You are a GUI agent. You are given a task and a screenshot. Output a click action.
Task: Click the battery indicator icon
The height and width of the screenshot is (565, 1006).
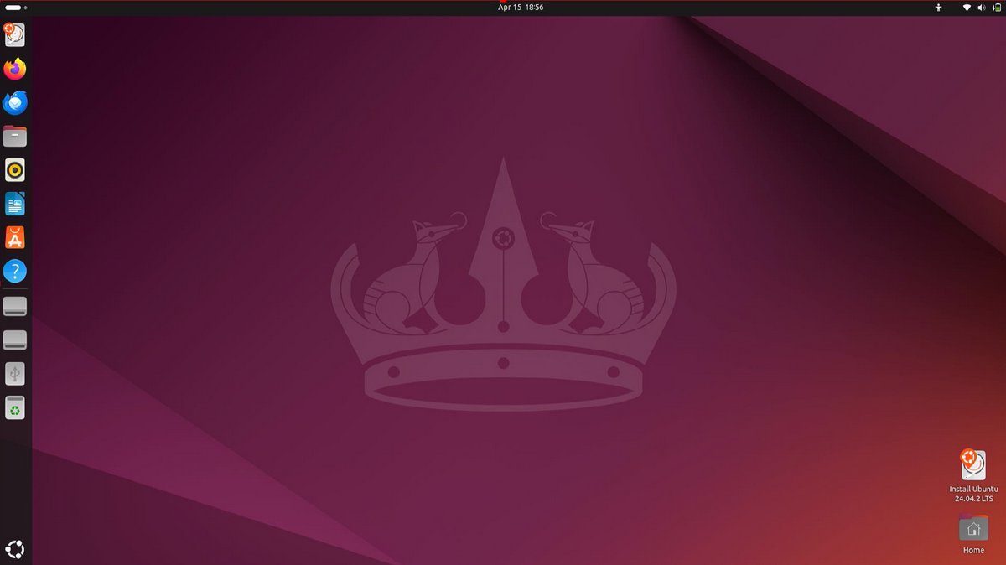pos(993,8)
